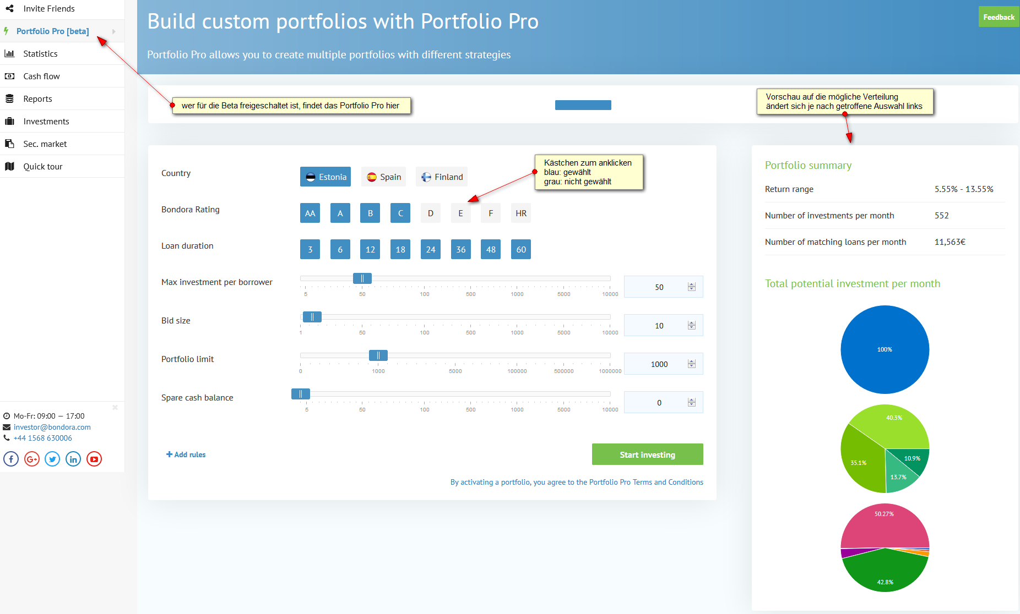The height and width of the screenshot is (614, 1020).
Task: Click the Portfolio limit value field
Action: coord(663,364)
